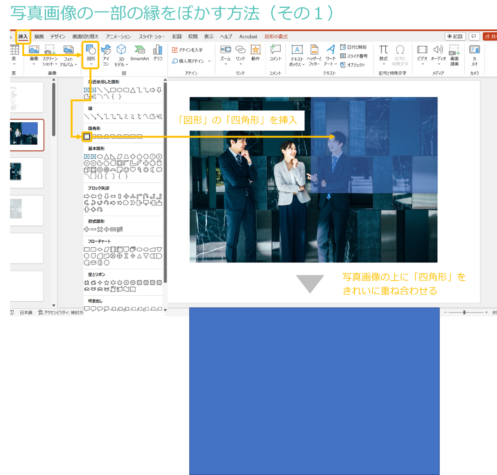Open the 図形の書式 tab
The width and height of the screenshot is (497, 475).
pos(276,36)
